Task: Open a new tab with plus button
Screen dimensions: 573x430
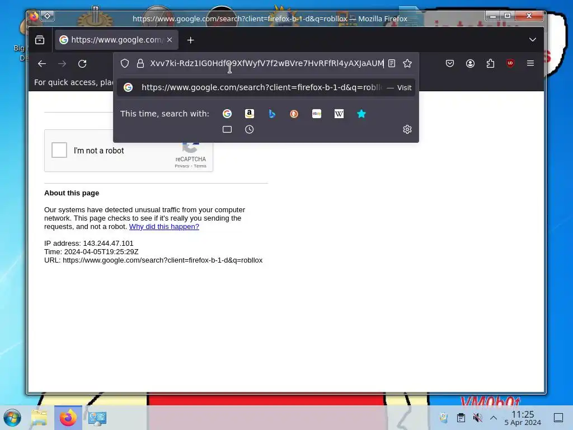Action: pyautogui.click(x=190, y=40)
